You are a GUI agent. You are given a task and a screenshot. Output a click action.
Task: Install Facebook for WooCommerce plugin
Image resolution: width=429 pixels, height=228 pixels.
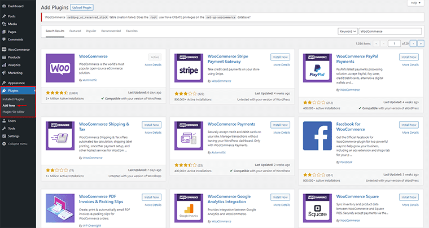409,125
